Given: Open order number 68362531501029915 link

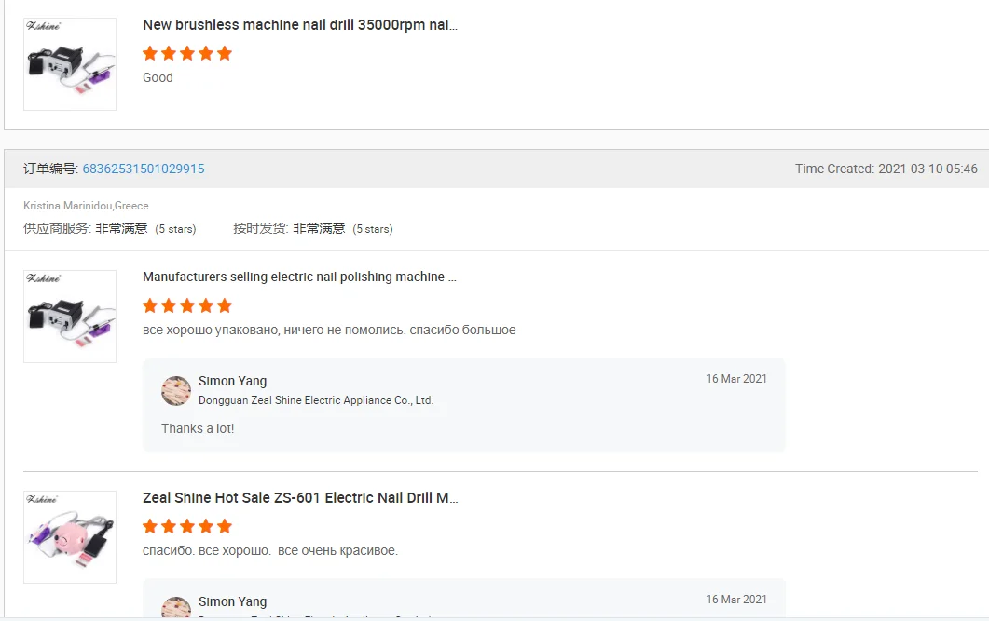Looking at the screenshot, I should [x=144, y=169].
